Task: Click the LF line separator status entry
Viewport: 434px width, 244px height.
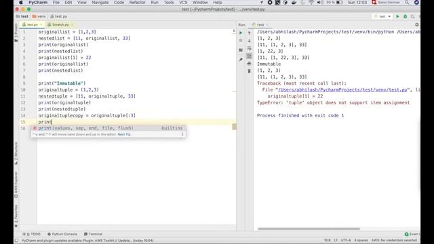Action: [x=336, y=241]
